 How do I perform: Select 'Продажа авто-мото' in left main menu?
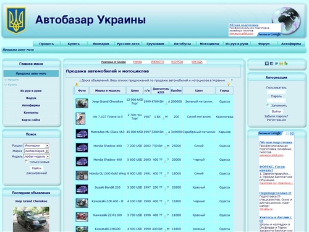click(x=31, y=74)
